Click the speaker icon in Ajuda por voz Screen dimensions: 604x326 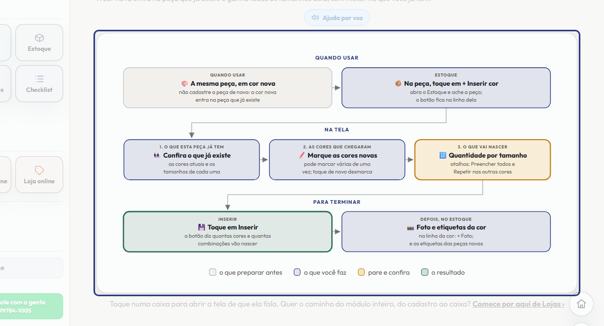click(315, 17)
